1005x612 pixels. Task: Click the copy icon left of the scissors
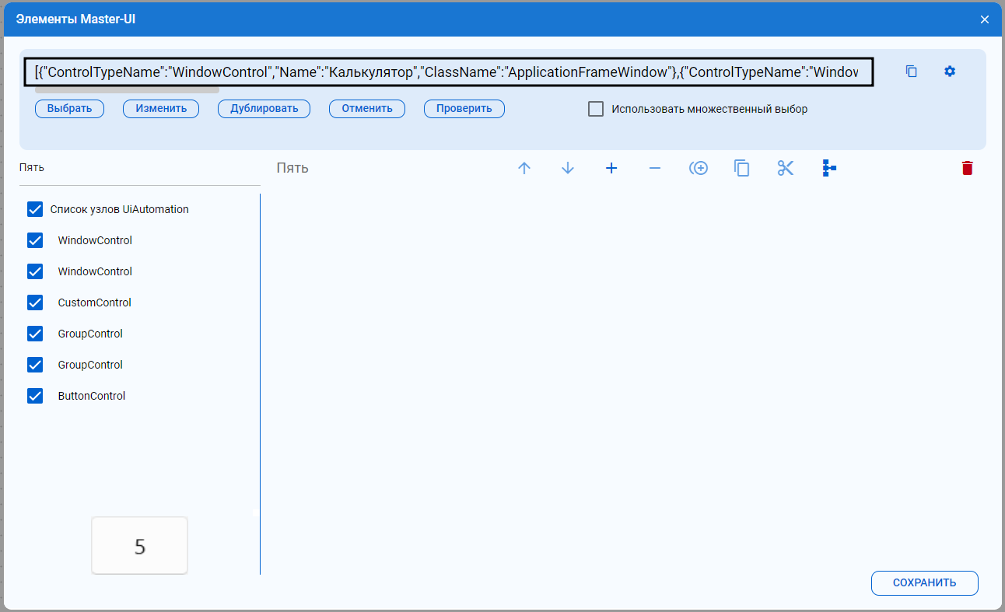coord(742,168)
